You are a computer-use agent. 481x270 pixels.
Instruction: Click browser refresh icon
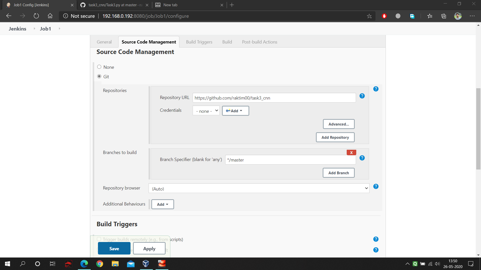tap(36, 16)
